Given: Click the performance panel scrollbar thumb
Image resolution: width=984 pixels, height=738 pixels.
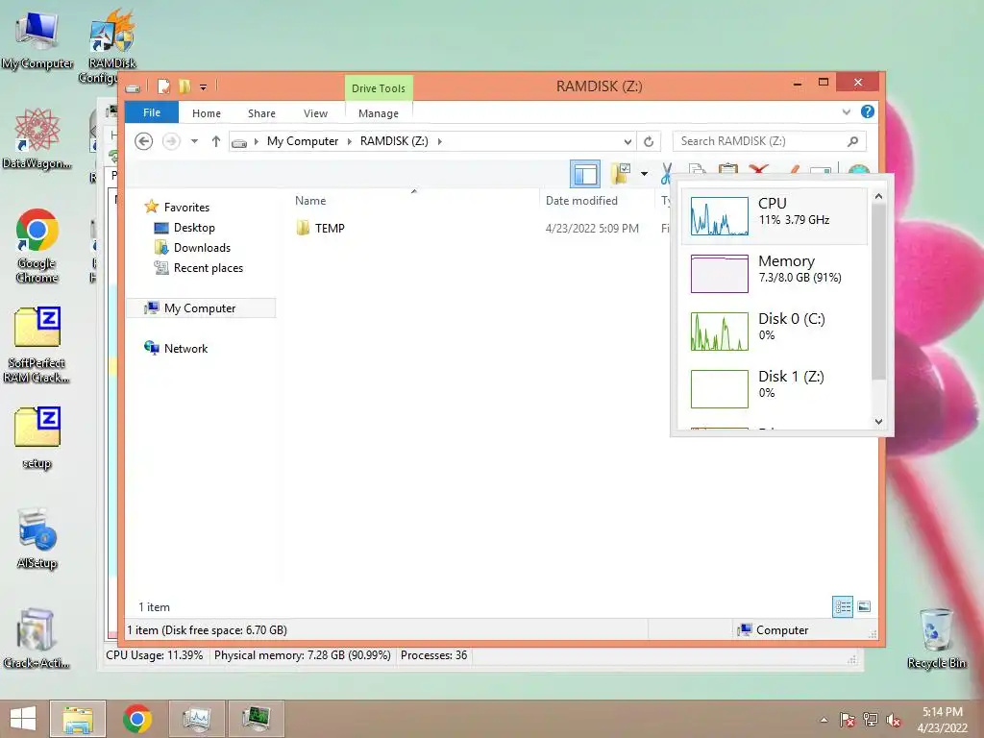Looking at the screenshot, I should coord(878,292).
